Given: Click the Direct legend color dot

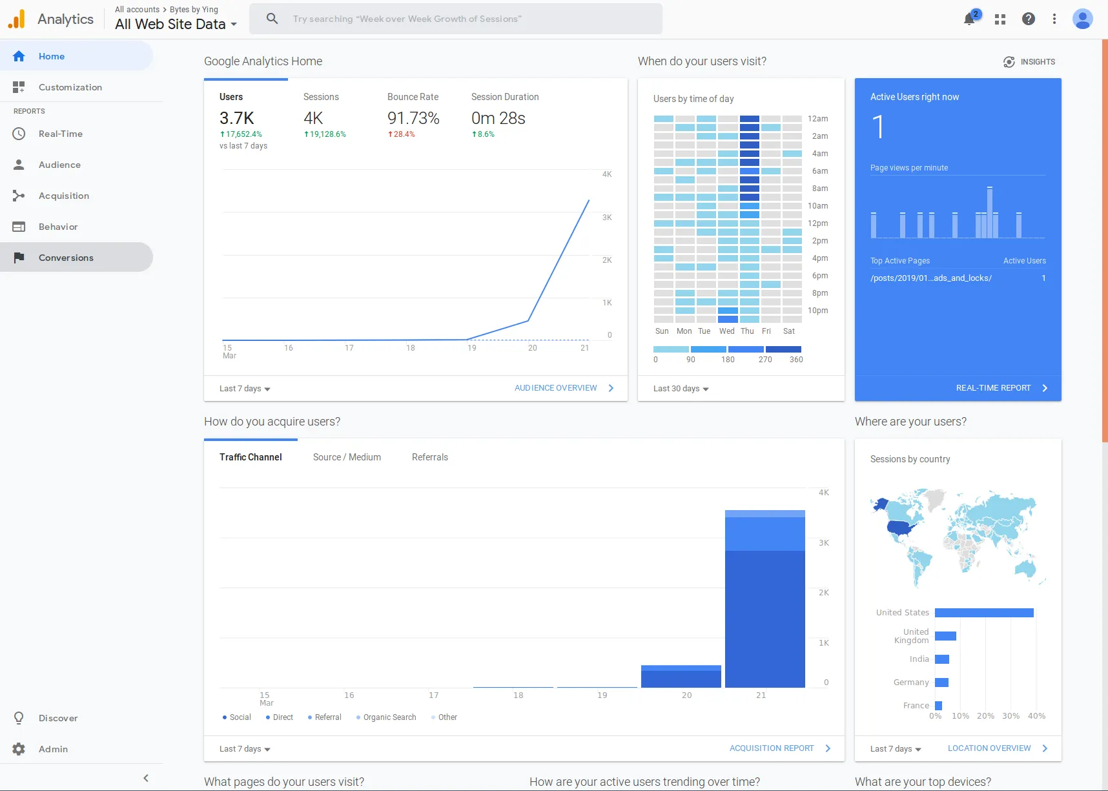Looking at the screenshot, I should tap(268, 717).
